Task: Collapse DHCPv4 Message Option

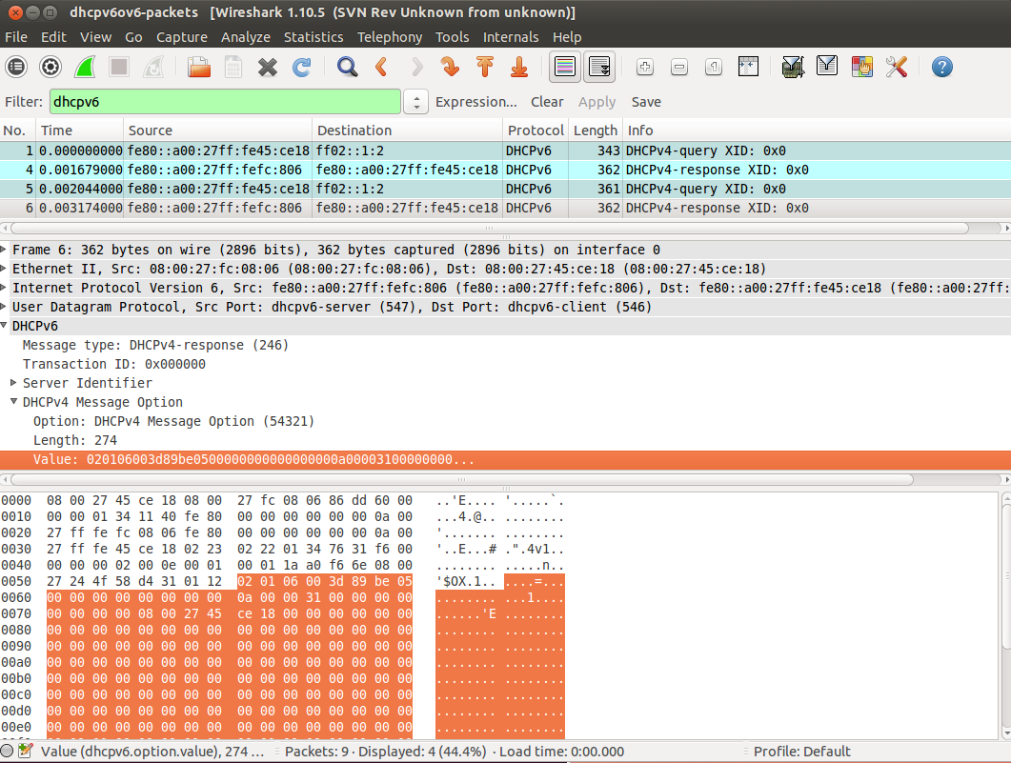Action: (x=13, y=401)
